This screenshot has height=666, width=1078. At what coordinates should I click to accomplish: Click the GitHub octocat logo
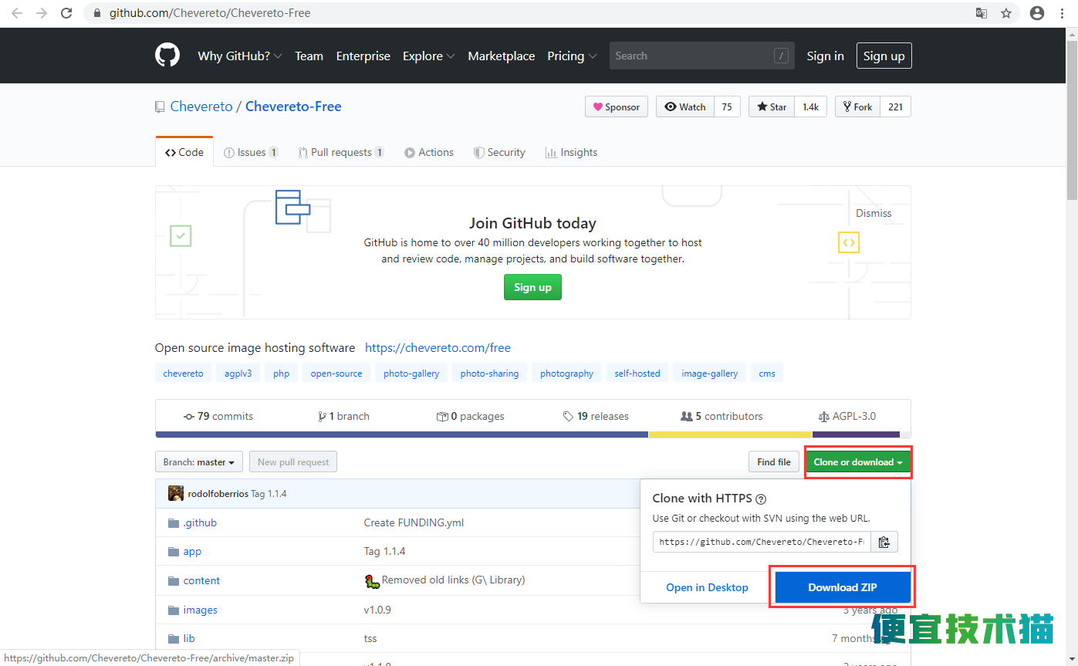pos(167,56)
